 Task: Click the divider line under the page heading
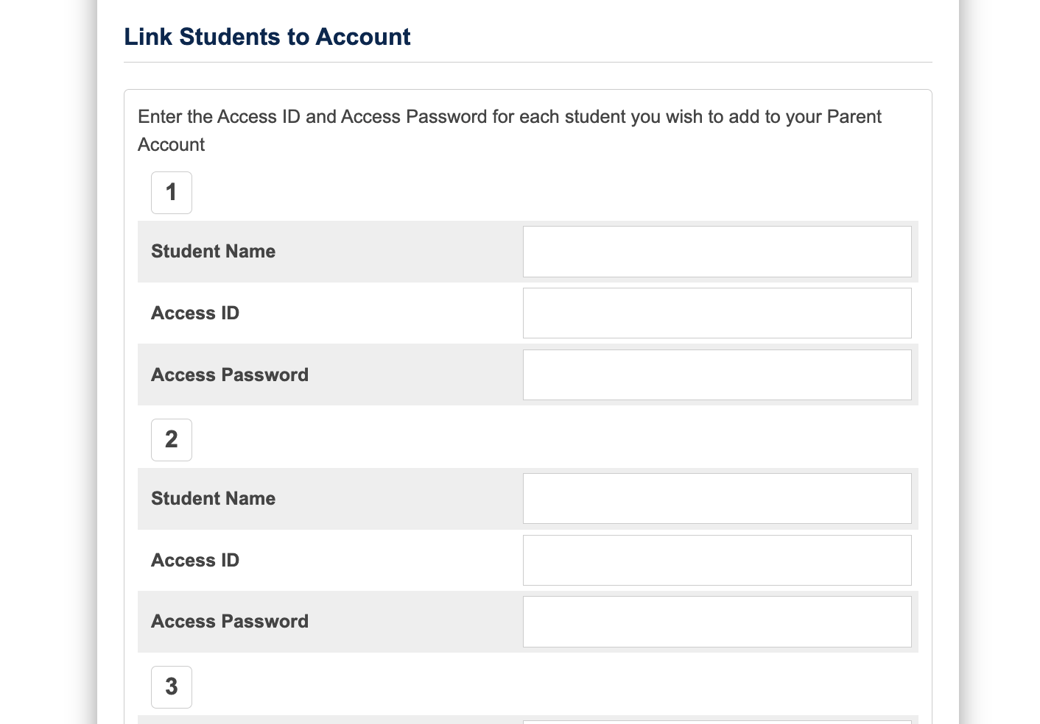point(527,63)
